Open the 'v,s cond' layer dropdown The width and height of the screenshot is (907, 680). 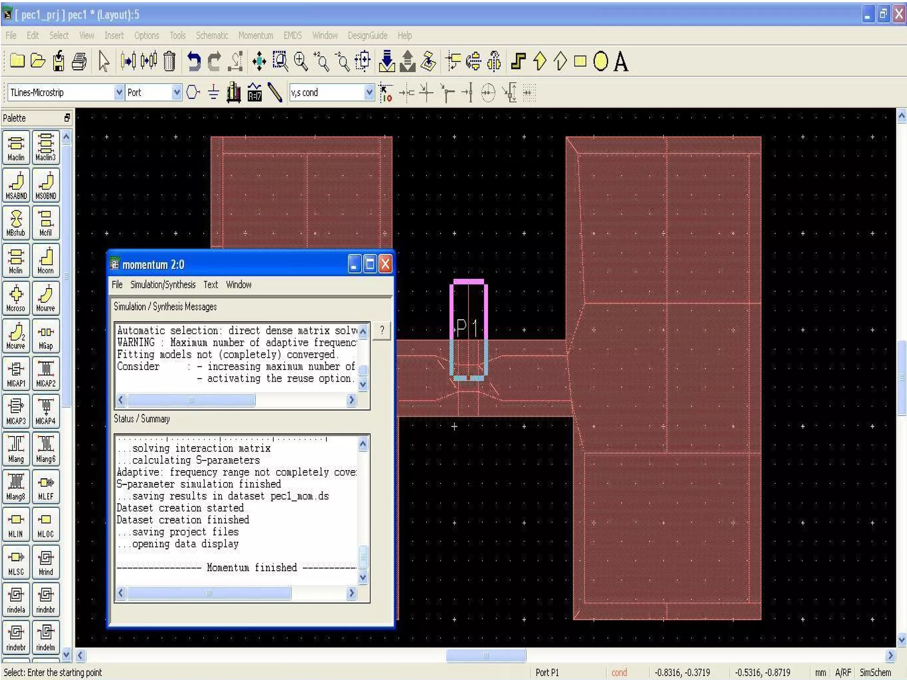pyautogui.click(x=369, y=93)
